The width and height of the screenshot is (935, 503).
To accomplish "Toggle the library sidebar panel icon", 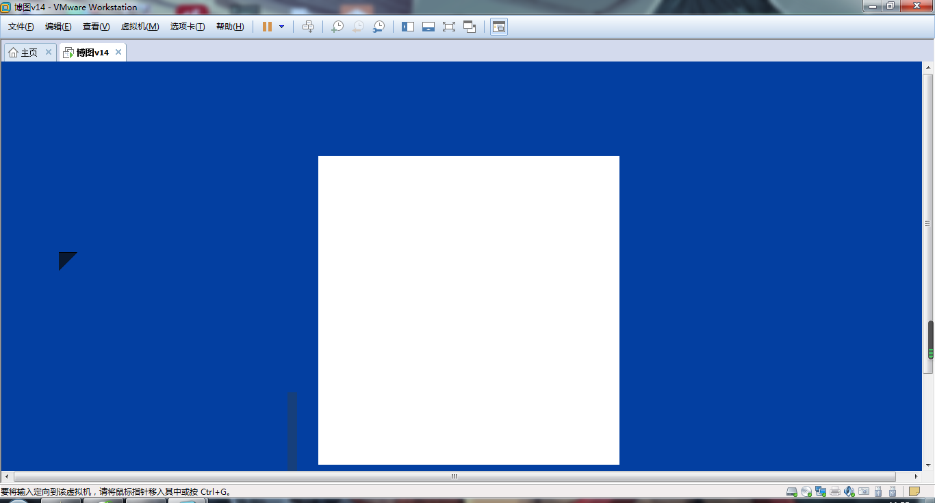I will tap(408, 27).
